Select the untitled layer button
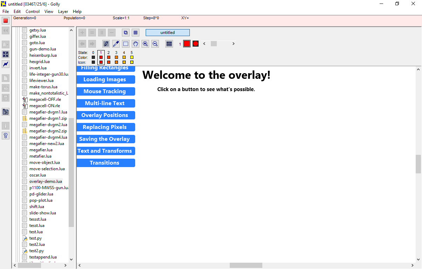Viewport: 422px width, 269px height. 168,33
